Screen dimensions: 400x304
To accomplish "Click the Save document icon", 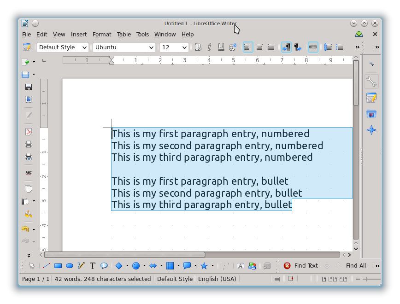I will click(x=29, y=87).
